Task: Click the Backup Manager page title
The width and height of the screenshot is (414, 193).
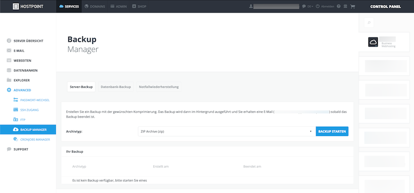Action: (x=83, y=44)
